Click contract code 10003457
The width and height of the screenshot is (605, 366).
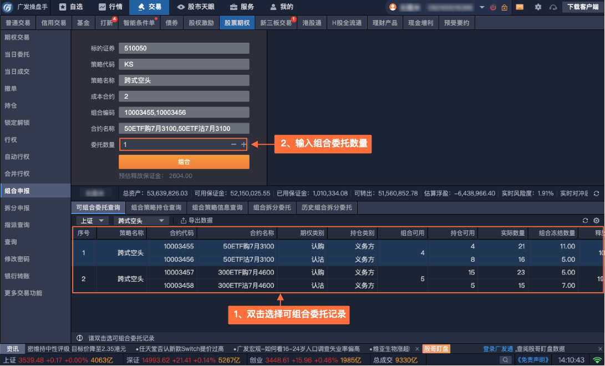pyautogui.click(x=179, y=272)
